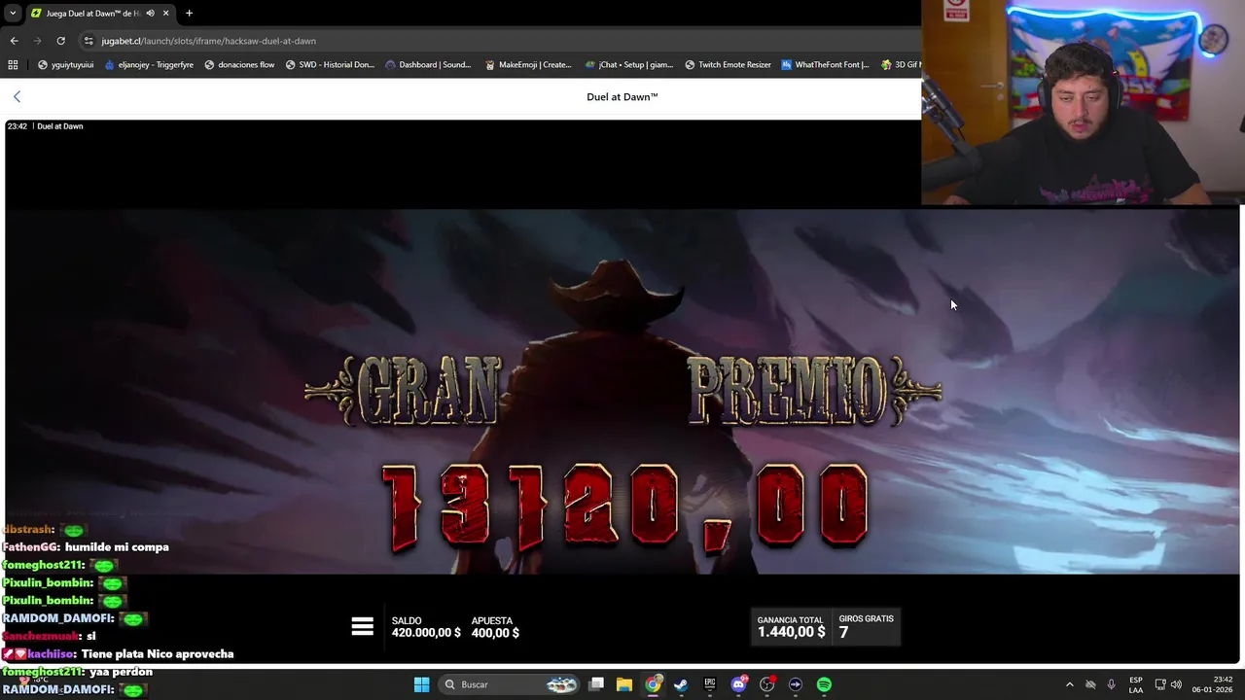Open the bookmarks bar apps grid
Screen dimensions: 1245x700
tap(13, 65)
